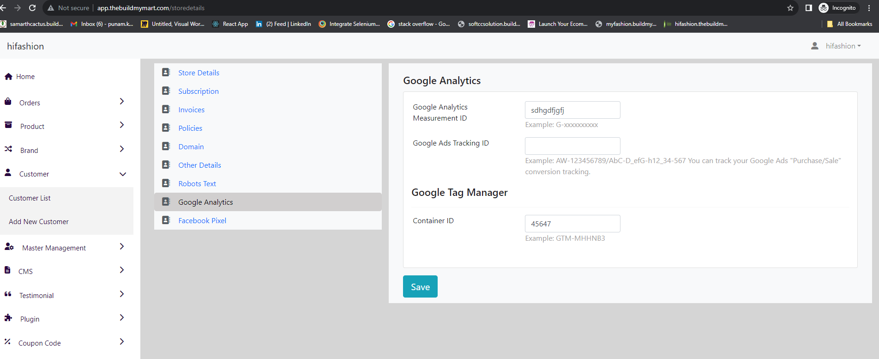Open Chrome three-dot menu
879x359 pixels.
tap(869, 8)
